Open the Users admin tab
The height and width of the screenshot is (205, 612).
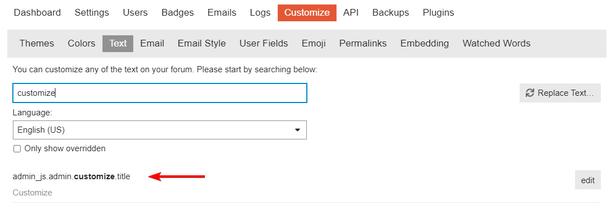point(135,12)
